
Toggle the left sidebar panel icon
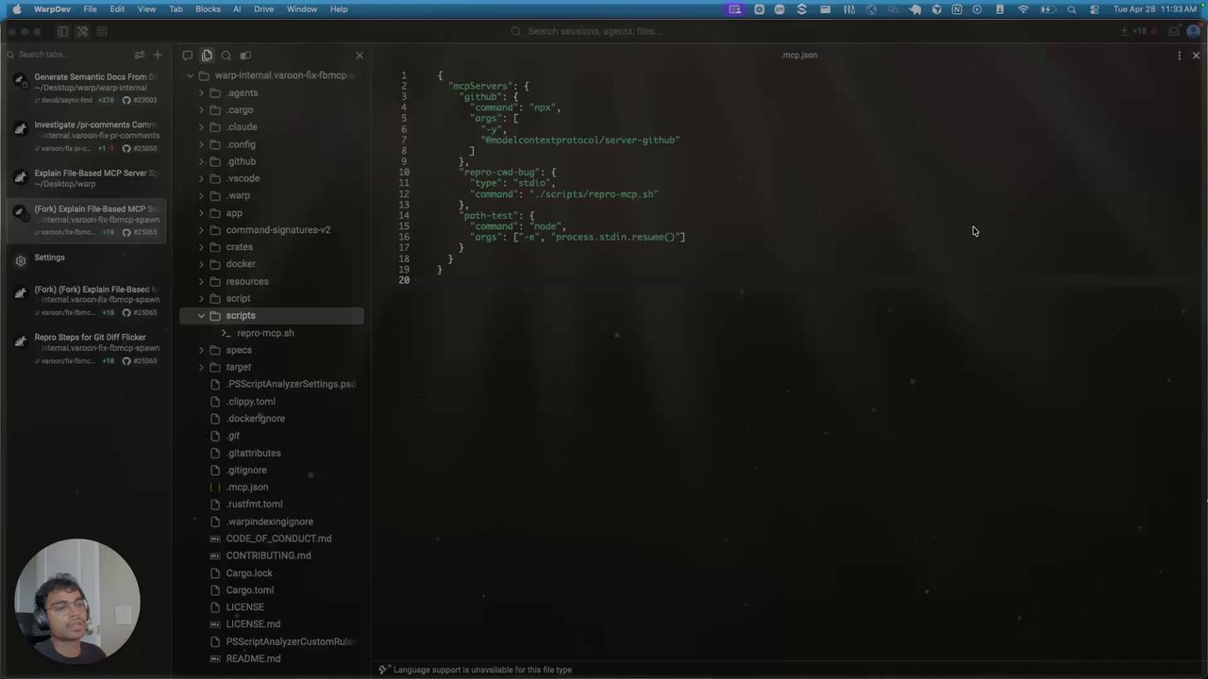click(x=63, y=31)
